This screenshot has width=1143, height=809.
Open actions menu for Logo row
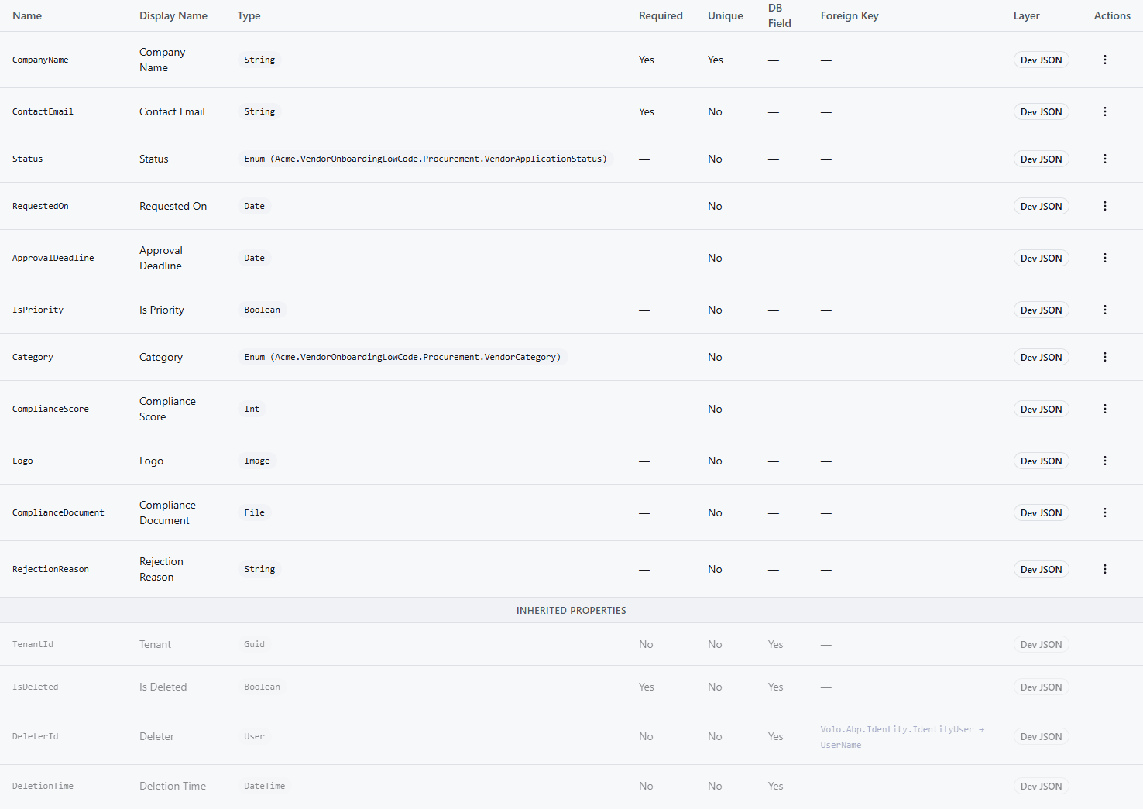(x=1105, y=461)
